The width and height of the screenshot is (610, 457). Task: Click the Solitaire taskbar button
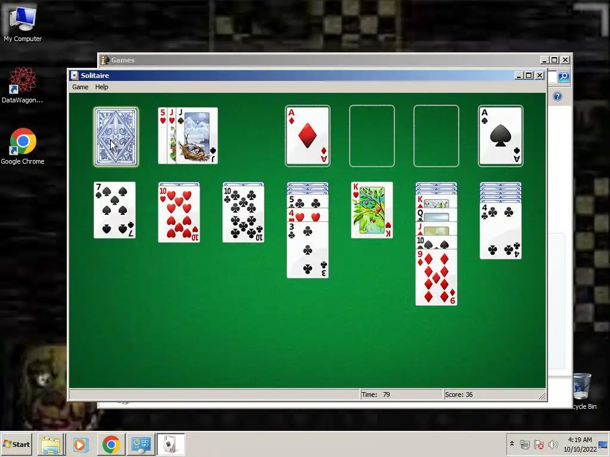[171, 445]
